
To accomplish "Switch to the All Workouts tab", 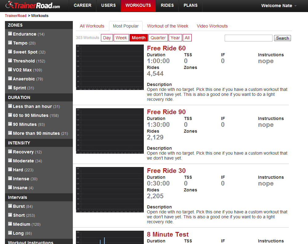I will coord(92,26).
